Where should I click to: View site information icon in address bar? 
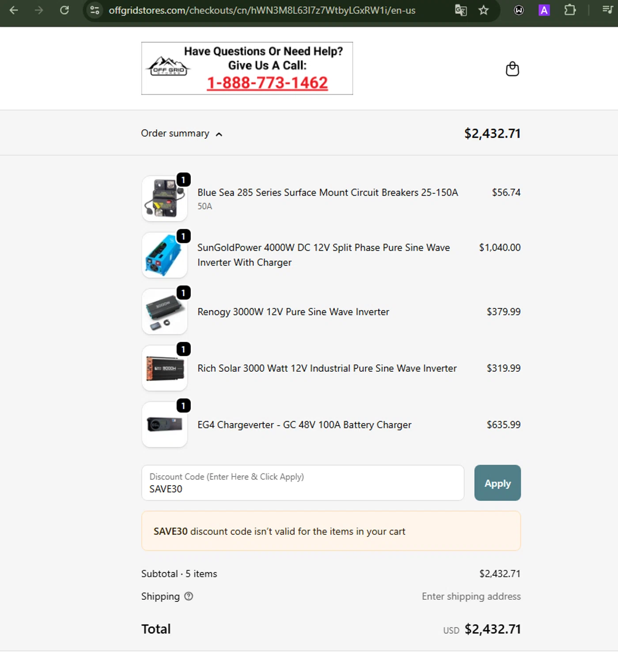(x=95, y=10)
